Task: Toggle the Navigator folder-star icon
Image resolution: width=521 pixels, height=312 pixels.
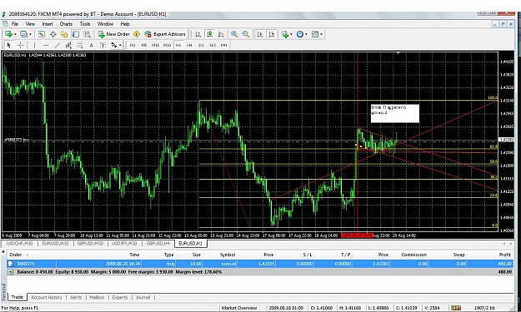Action: click(x=64, y=34)
